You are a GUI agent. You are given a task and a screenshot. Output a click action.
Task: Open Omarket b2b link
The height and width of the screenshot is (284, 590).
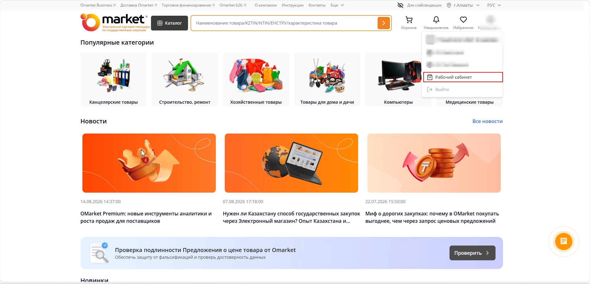coord(233,5)
